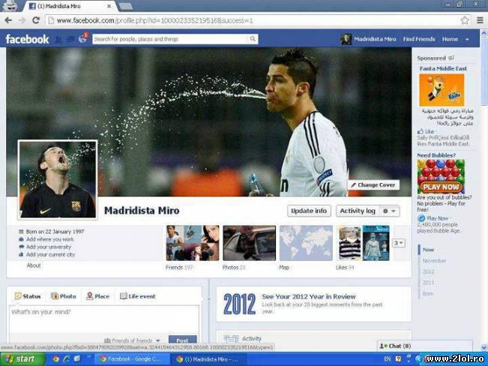Click Add your current city

click(x=50, y=254)
